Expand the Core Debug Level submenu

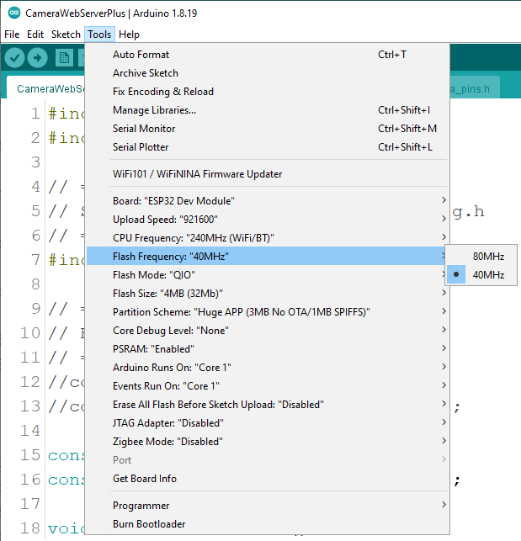pos(268,331)
